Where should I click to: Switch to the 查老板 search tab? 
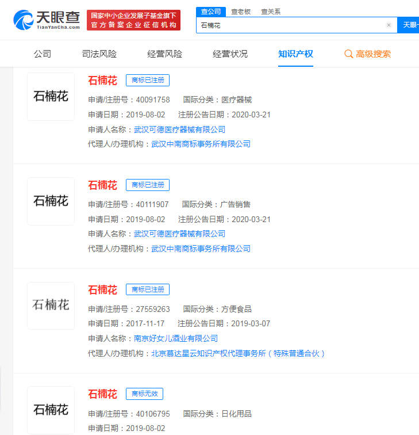pos(241,12)
